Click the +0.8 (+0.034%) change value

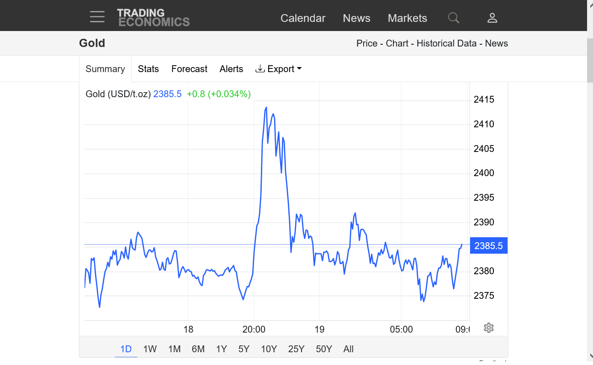click(219, 94)
